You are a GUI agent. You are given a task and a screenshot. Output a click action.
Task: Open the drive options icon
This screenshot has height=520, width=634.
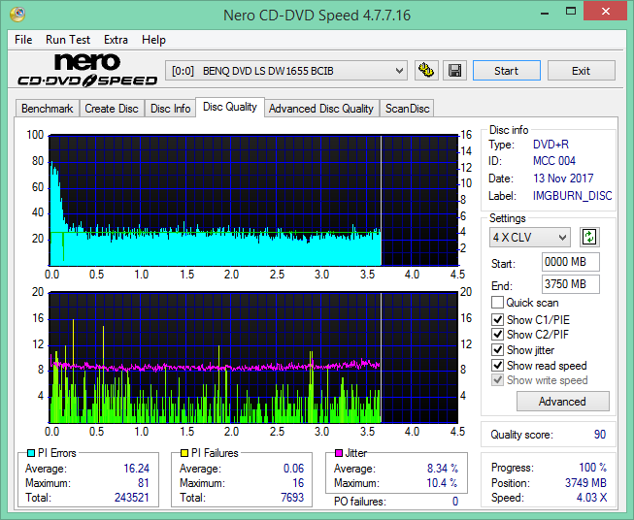tap(426, 71)
